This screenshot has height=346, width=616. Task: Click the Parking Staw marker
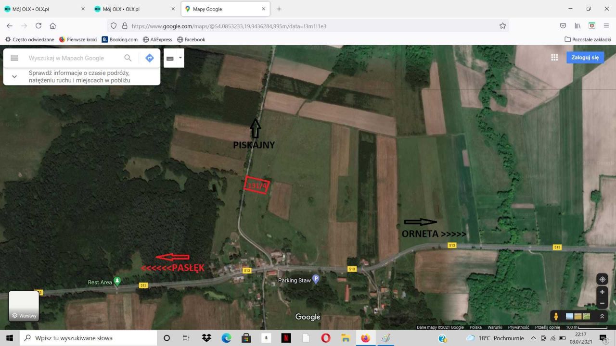(x=316, y=279)
